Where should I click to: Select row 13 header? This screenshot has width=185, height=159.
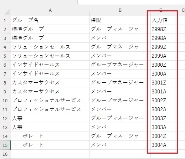[x=5, y=127]
